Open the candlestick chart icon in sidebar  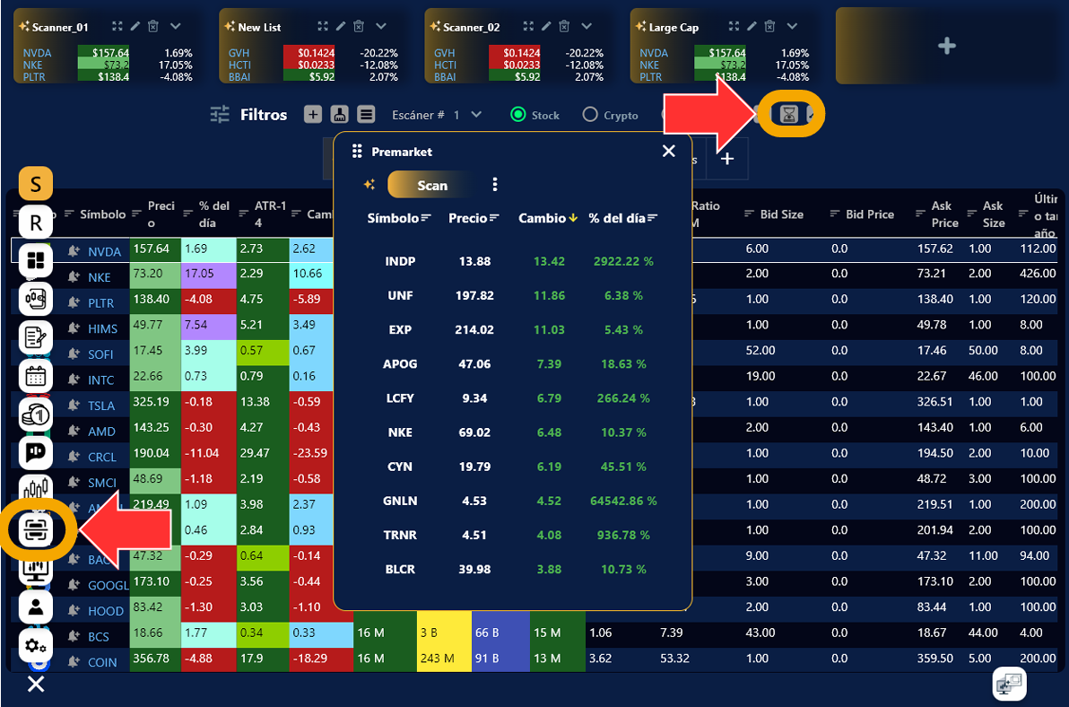[x=36, y=490]
